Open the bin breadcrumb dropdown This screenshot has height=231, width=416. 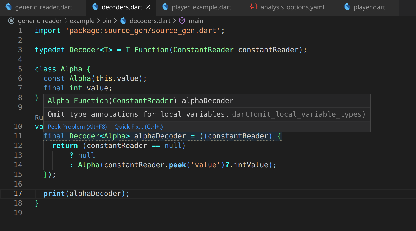pos(107,21)
